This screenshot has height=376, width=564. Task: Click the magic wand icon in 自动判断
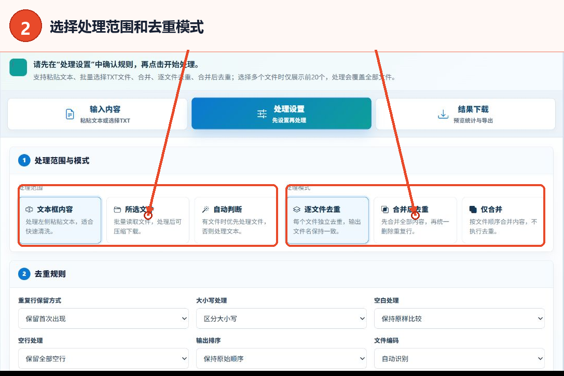tap(205, 210)
